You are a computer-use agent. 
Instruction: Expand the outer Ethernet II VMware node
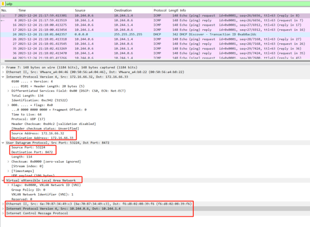(3, 72)
